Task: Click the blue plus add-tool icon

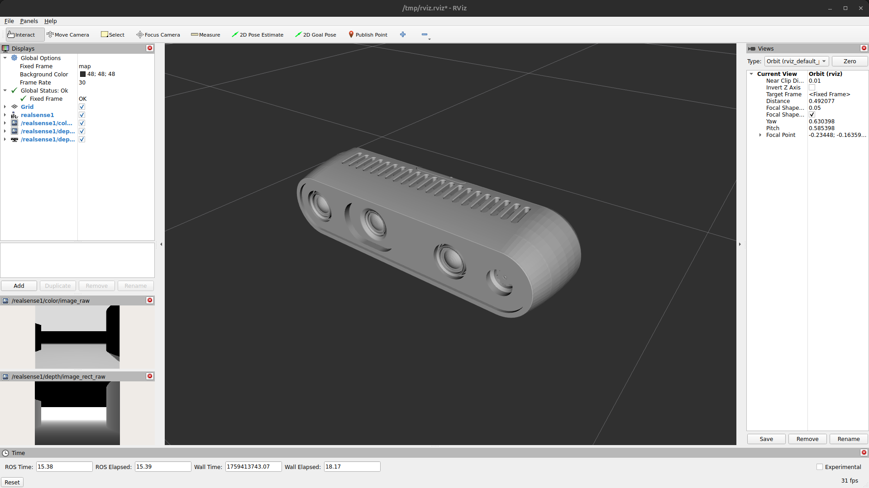Action: point(403,35)
